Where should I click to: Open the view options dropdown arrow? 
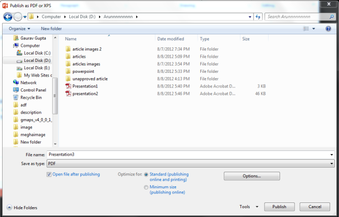(x=313, y=29)
